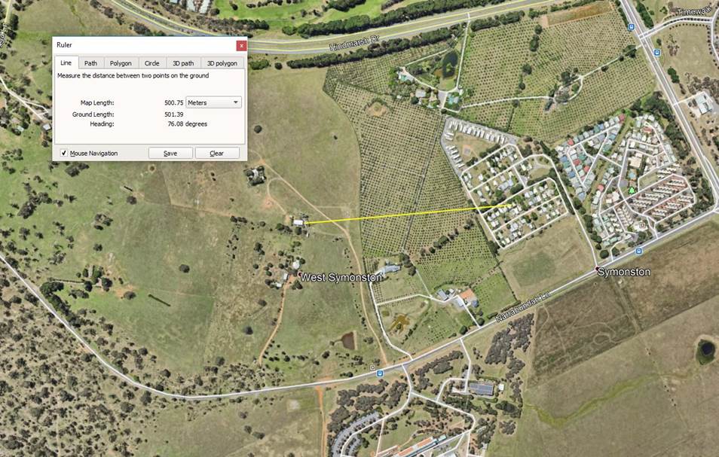Open the square grey marker beside the southern bus stop
The height and width of the screenshot is (457, 719).
[x=373, y=367]
